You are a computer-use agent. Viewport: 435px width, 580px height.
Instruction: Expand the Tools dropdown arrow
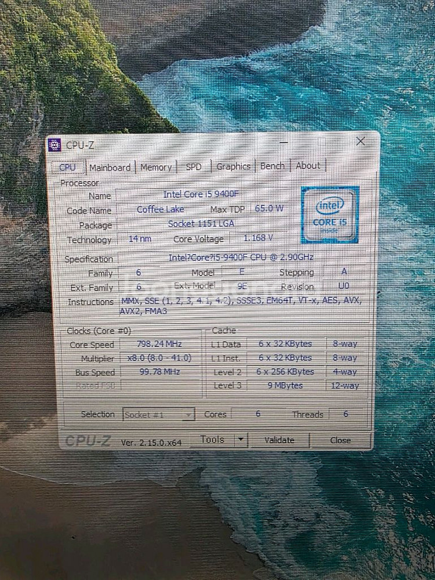[241, 440]
